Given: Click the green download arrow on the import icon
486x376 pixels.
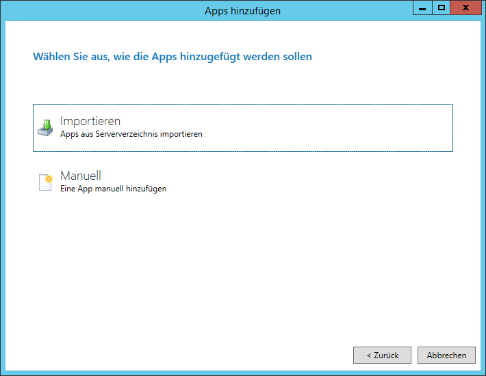Looking at the screenshot, I should 47,124.
